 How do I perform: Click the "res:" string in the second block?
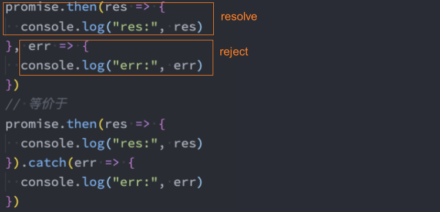136,143
